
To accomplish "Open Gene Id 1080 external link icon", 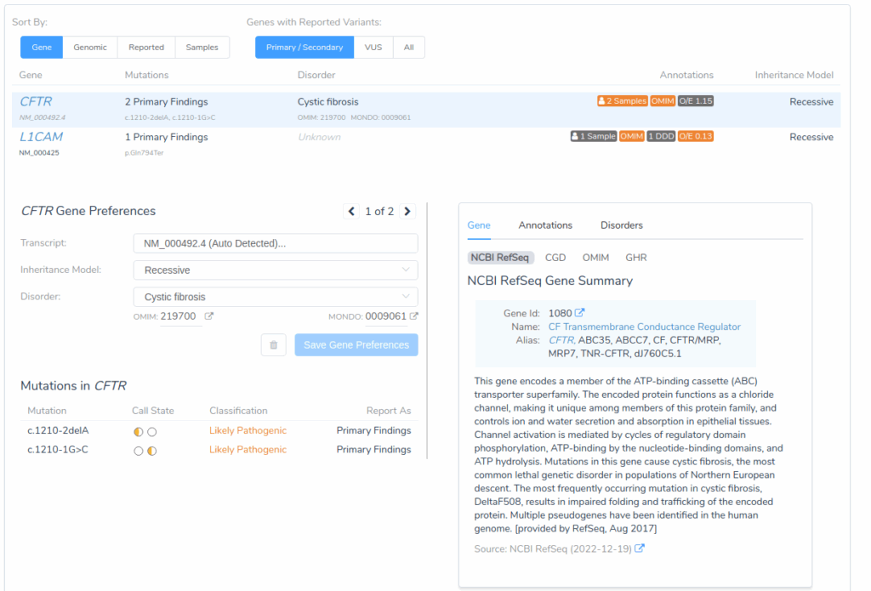I will point(580,313).
